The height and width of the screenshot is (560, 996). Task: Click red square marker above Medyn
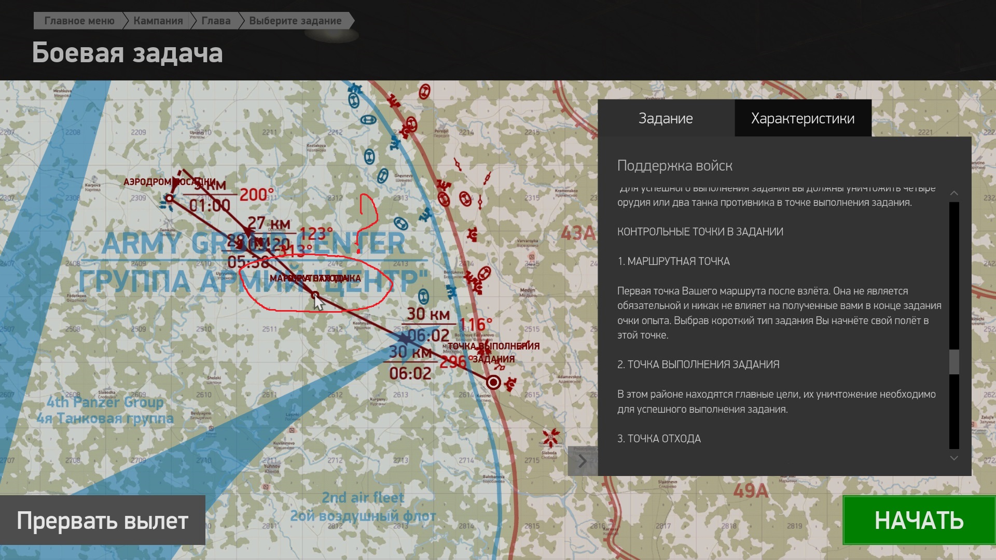coord(532,257)
